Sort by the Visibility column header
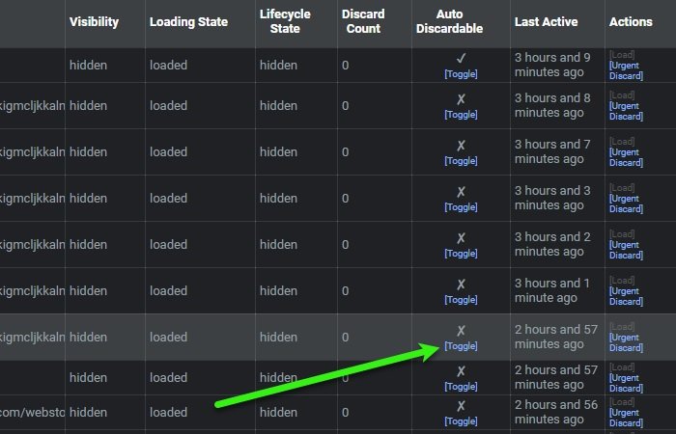Viewport: 676px width, 434px height. (93, 21)
